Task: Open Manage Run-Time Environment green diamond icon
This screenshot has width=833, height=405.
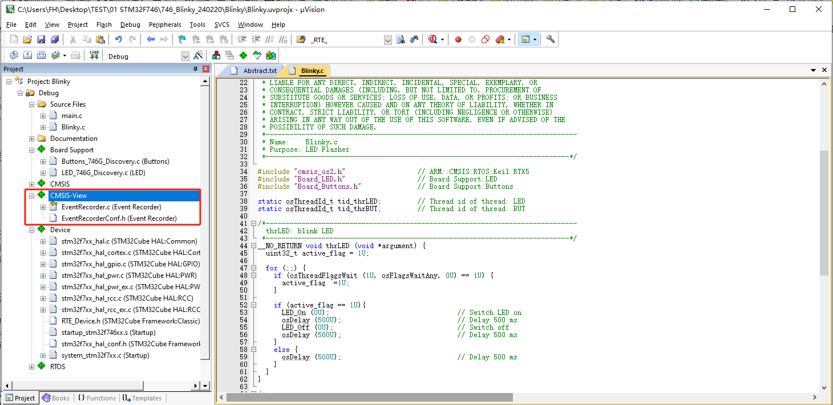Action: click(x=243, y=55)
